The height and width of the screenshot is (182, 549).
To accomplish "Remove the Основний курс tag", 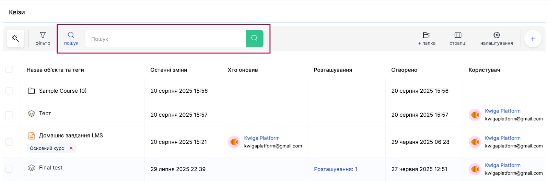I will [71, 148].
